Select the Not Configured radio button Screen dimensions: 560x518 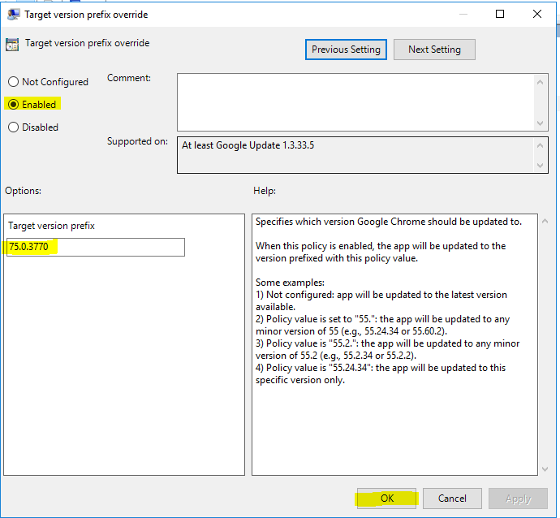coord(13,82)
